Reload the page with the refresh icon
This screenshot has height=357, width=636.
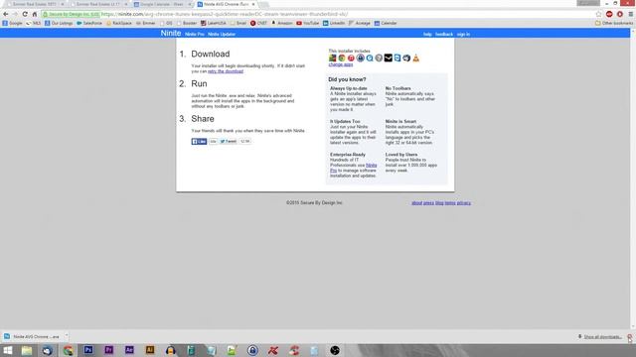25,14
